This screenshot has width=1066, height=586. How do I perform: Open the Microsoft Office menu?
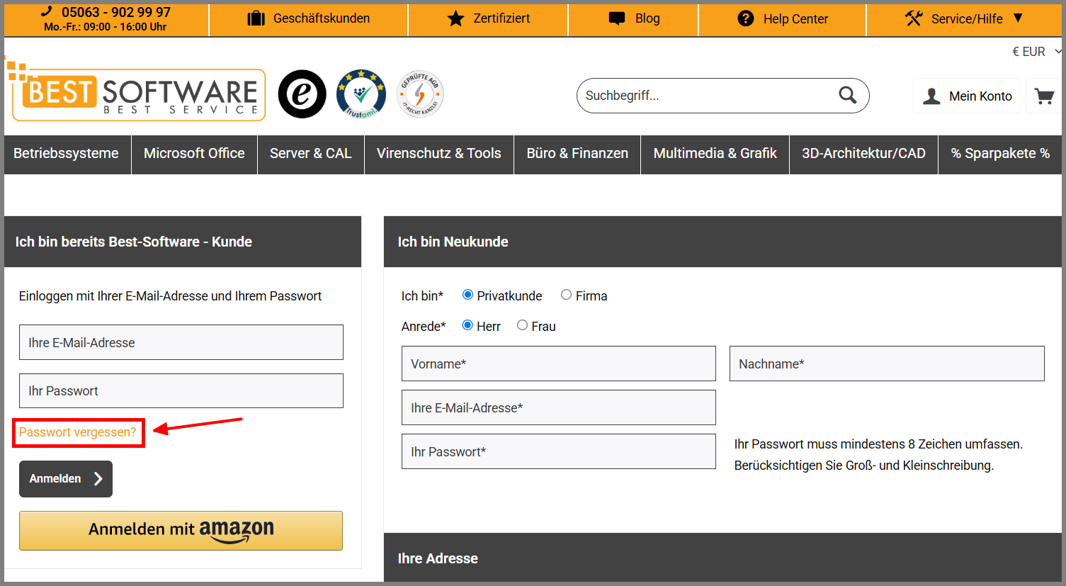pyautogui.click(x=194, y=154)
